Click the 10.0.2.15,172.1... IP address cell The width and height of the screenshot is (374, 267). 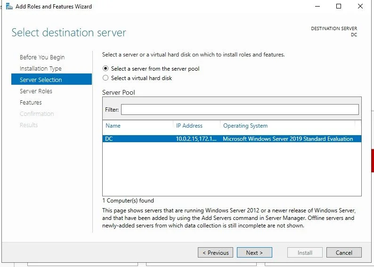(x=196, y=139)
